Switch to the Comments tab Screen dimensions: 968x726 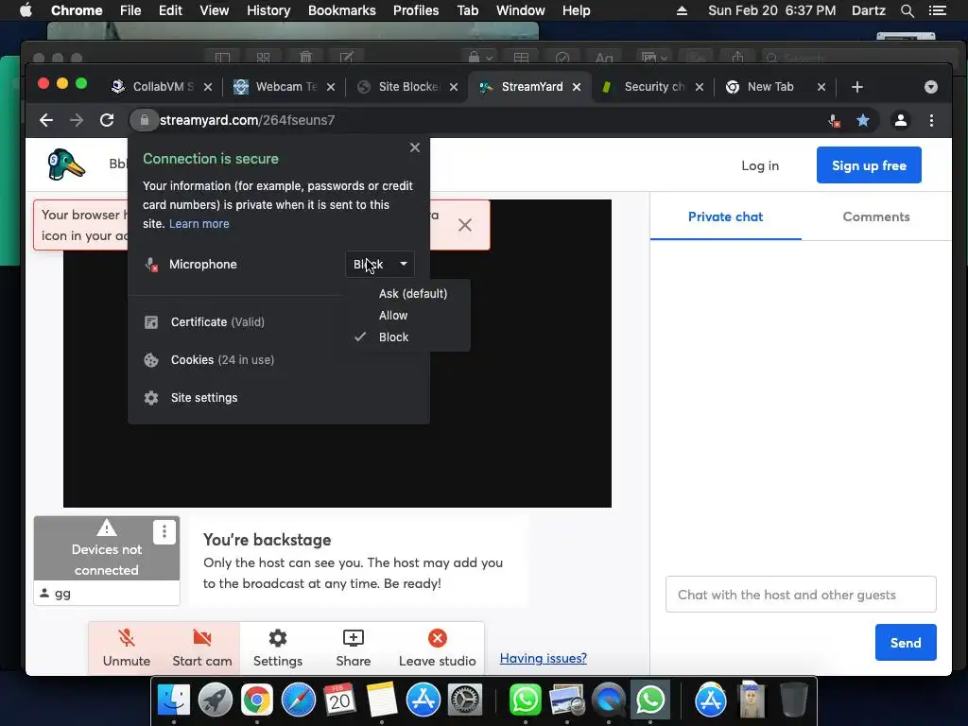(x=876, y=216)
